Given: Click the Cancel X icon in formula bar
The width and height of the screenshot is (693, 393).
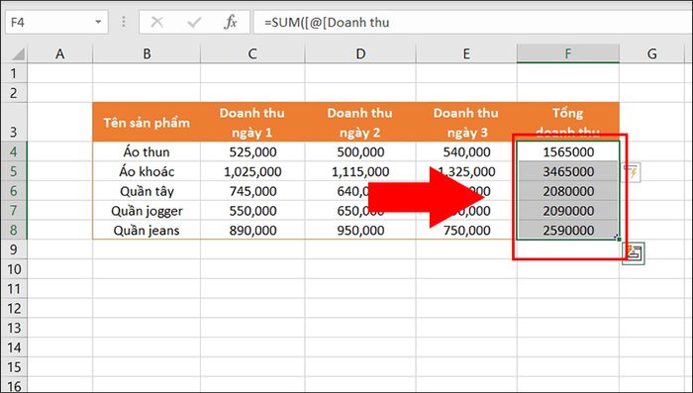Looking at the screenshot, I should click(156, 22).
